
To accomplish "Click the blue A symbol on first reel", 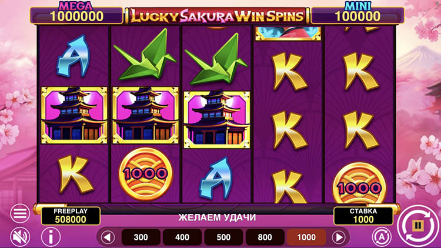I will (73, 56).
